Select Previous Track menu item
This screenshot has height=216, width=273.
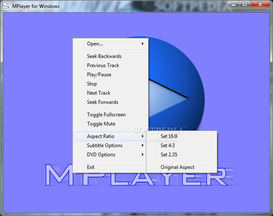(x=111, y=65)
